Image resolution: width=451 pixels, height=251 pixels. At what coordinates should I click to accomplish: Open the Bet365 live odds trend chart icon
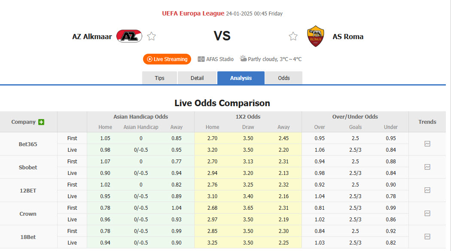point(427,144)
